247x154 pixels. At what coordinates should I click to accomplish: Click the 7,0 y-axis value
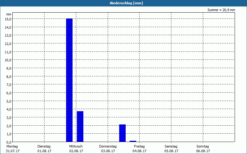[x=9, y=85]
